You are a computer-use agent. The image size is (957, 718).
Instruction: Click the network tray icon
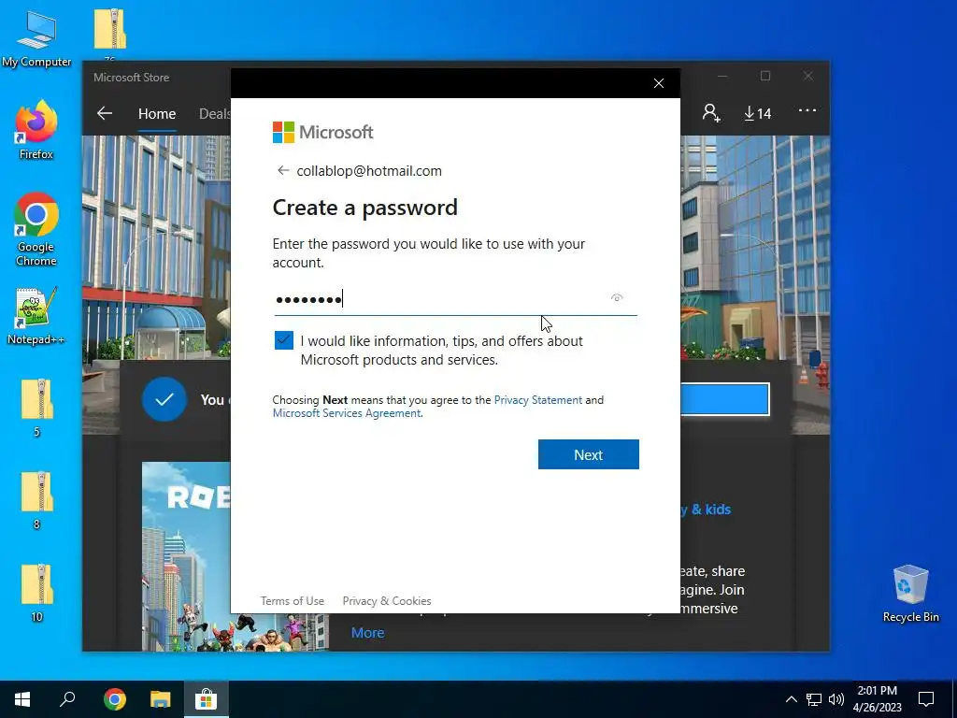point(814,699)
